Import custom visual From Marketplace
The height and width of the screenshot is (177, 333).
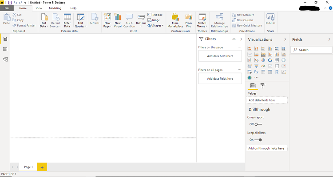[175, 20]
